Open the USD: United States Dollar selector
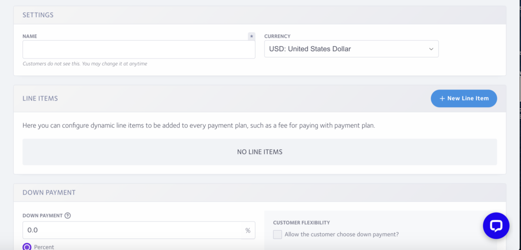521x250 pixels. click(351, 49)
